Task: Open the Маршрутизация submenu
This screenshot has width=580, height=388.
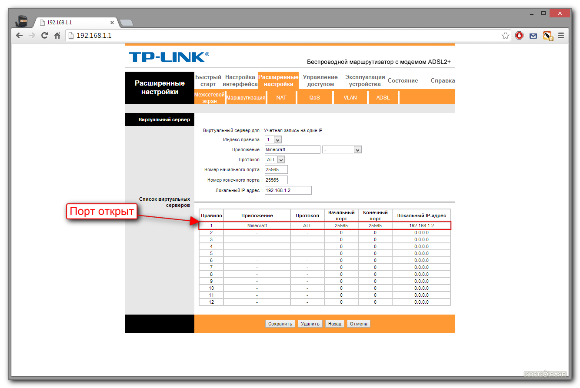Action: click(246, 97)
